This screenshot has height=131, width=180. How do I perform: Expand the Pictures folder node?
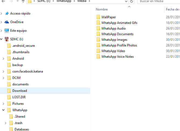pyautogui.click(x=3, y=104)
